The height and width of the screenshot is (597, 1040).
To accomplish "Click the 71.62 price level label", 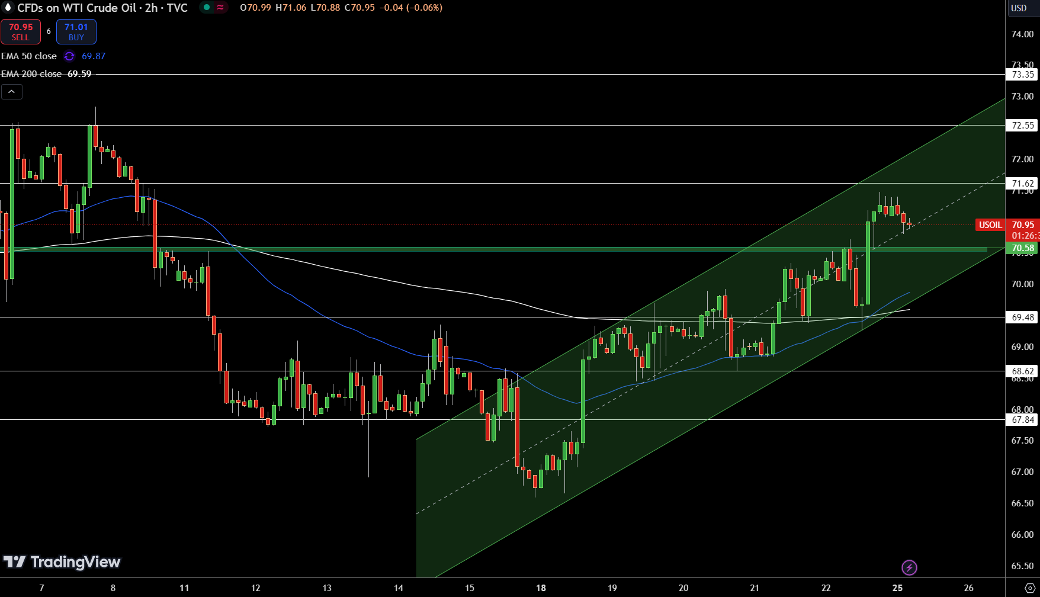I will tap(1023, 184).
